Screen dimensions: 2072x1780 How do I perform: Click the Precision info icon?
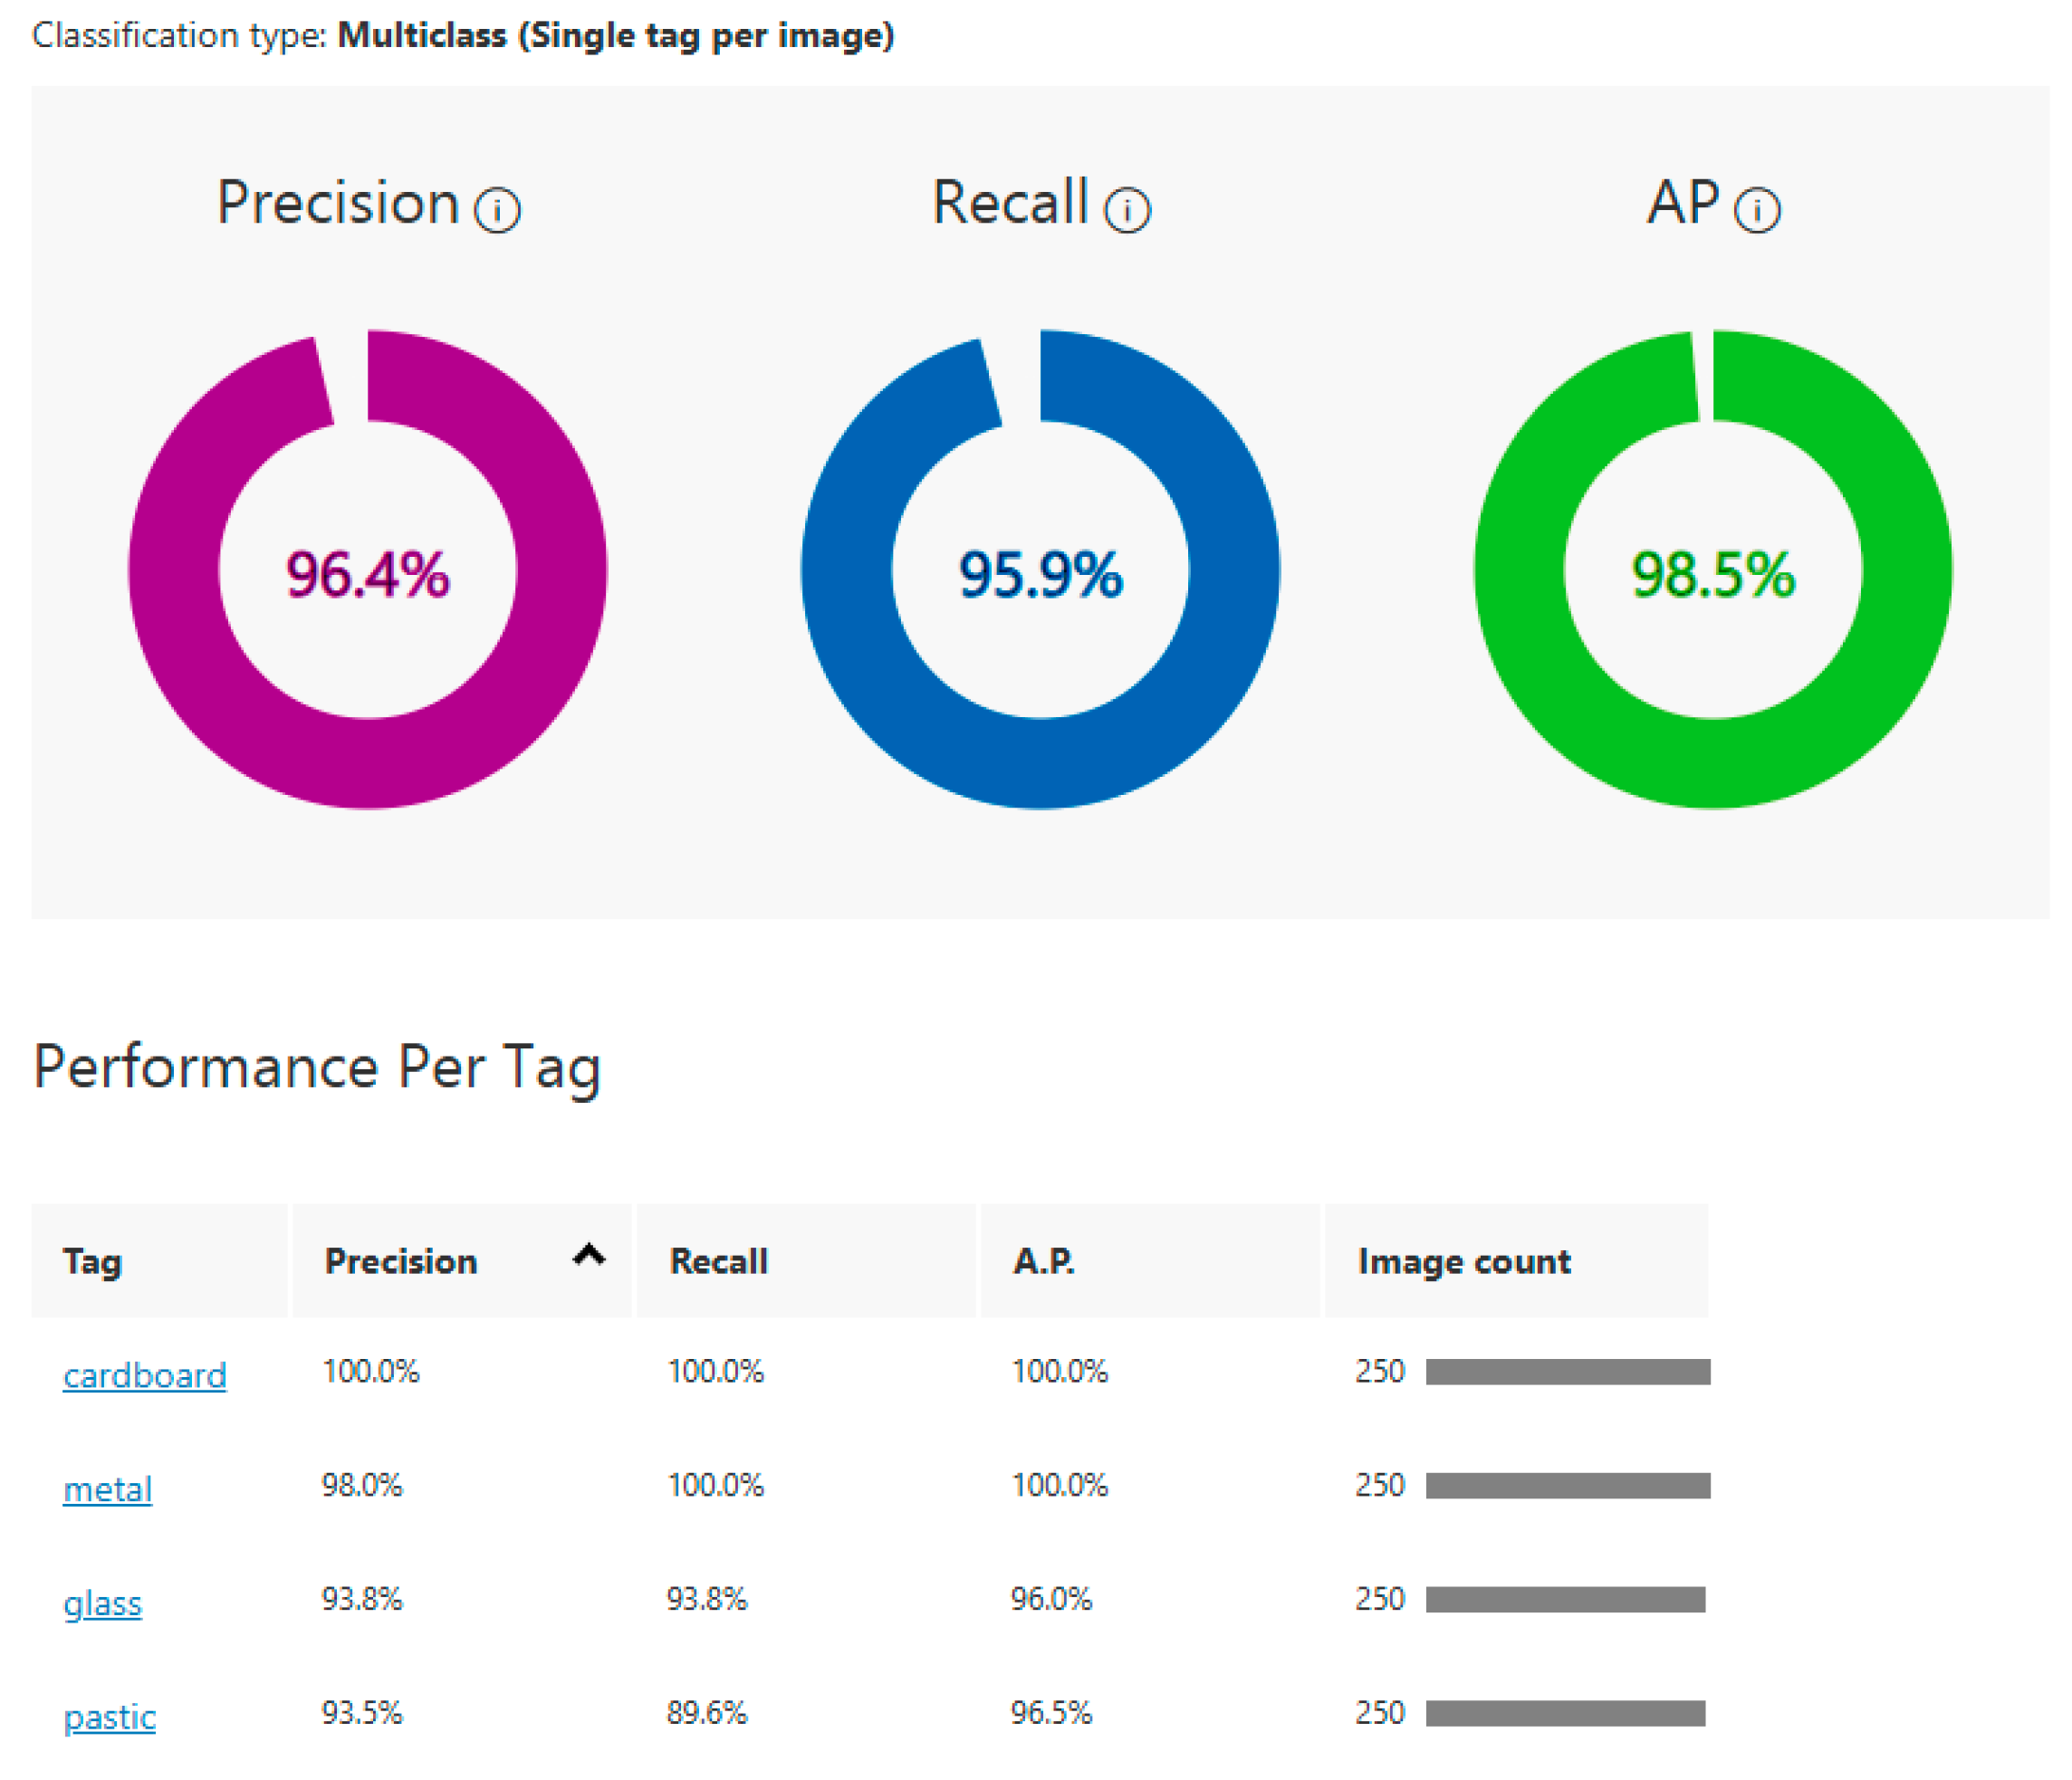(497, 210)
